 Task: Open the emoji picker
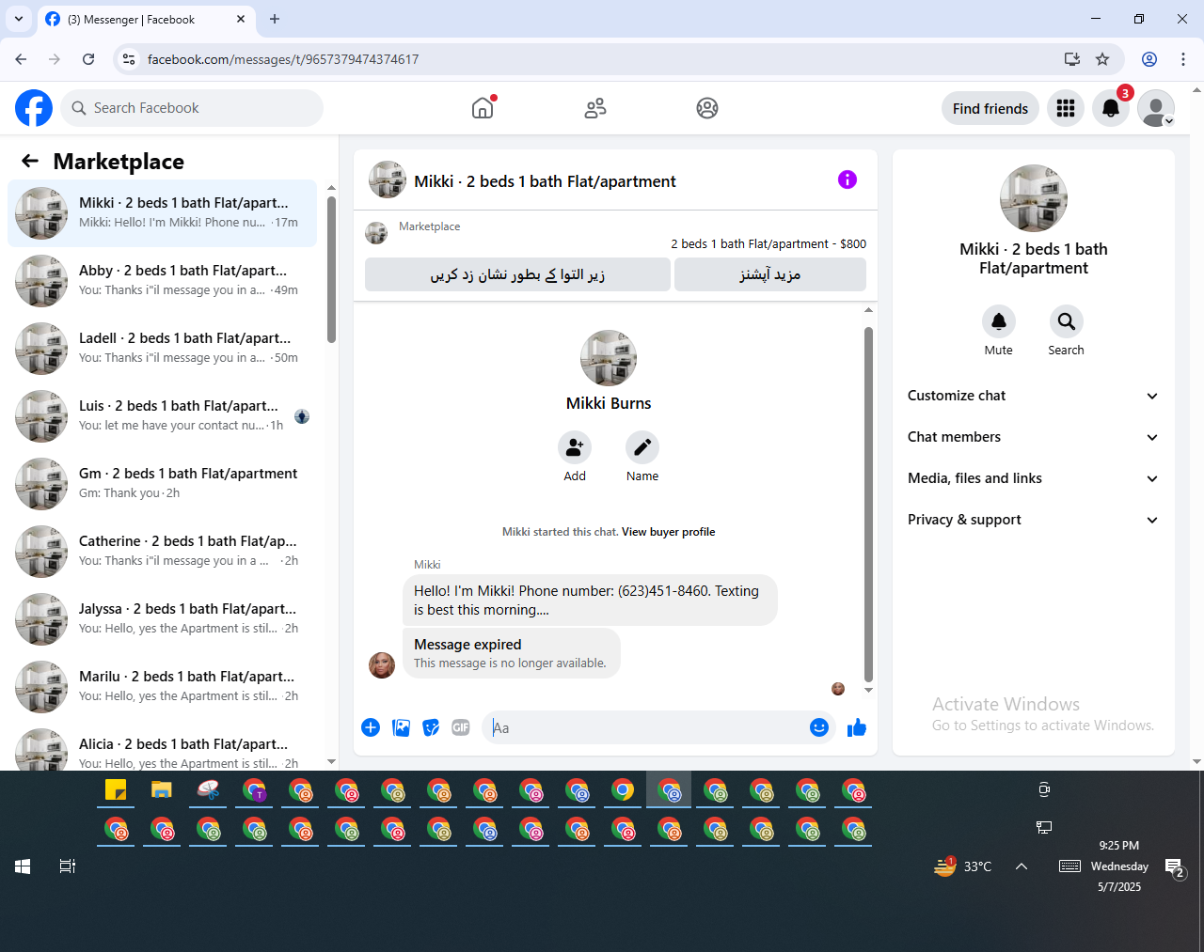coord(819,727)
